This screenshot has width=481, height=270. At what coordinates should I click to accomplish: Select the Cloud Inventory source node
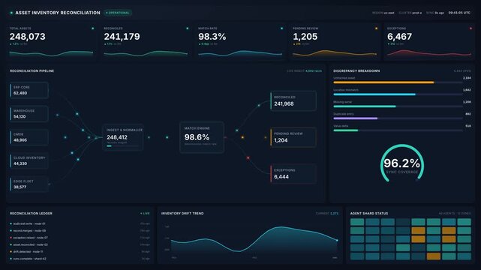click(29, 160)
